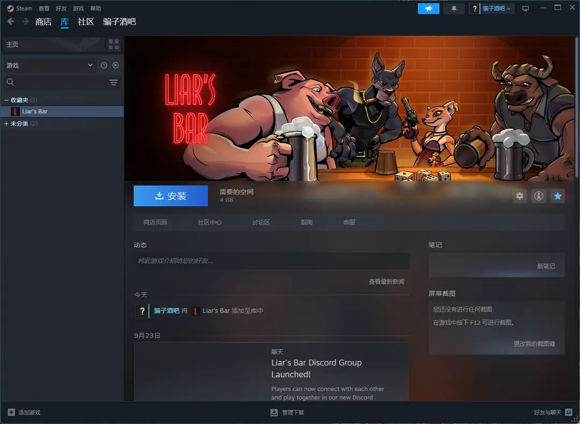The width and height of the screenshot is (580, 424).
Task: Open the Liar's Bar Discord Group news post
Action: (x=272, y=371)
